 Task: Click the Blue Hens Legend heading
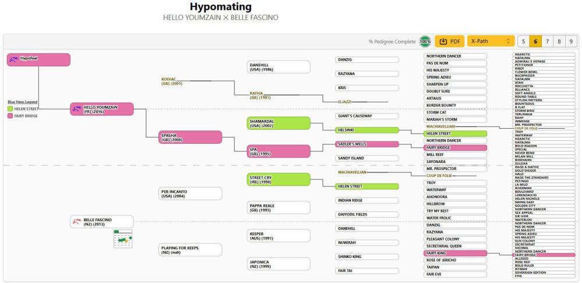coord(22,102)
